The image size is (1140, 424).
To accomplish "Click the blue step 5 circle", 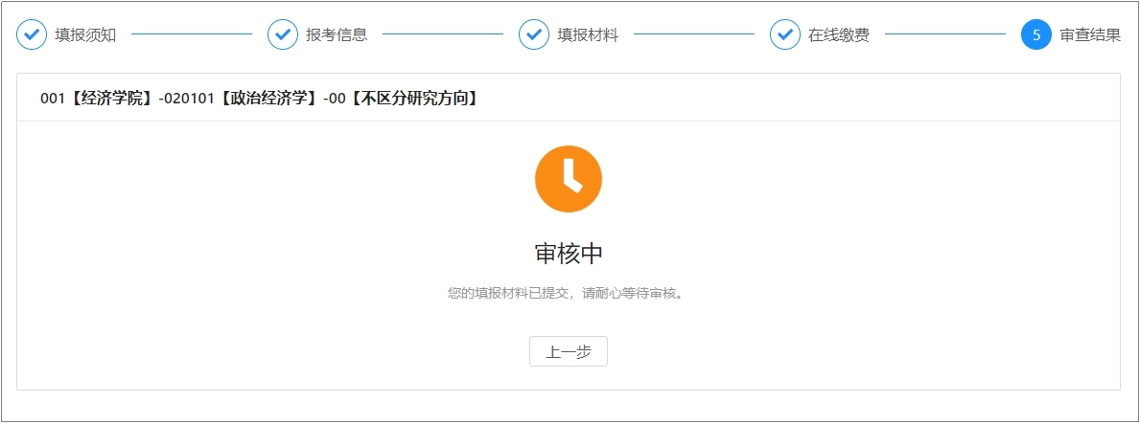I will pos(1036,35).
